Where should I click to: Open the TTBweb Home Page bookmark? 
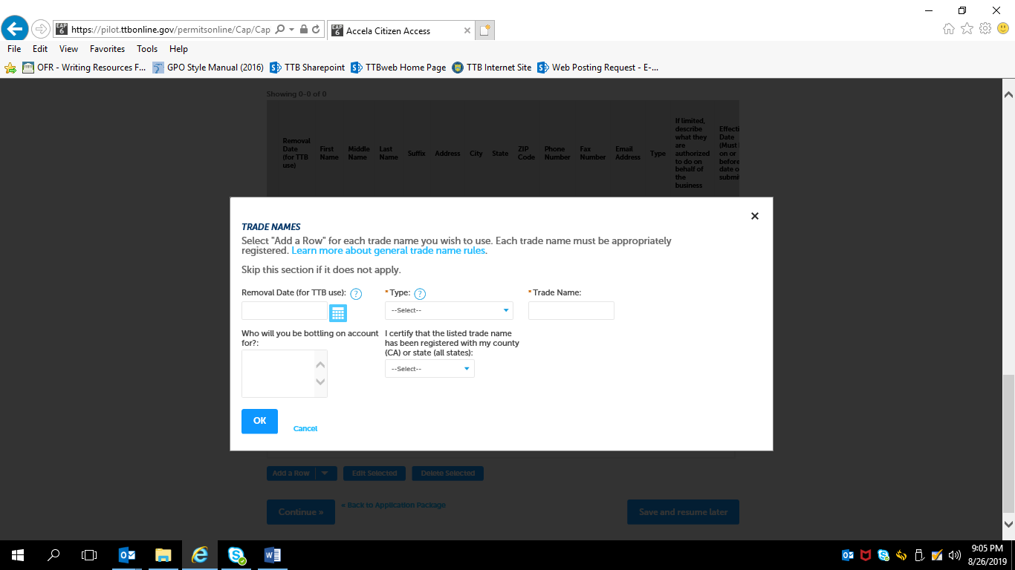click(398, 68)
